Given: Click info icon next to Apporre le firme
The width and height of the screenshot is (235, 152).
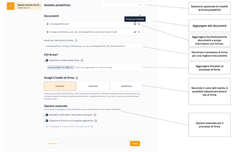Looking at the screenshot, I should click(x=96, y=121).
